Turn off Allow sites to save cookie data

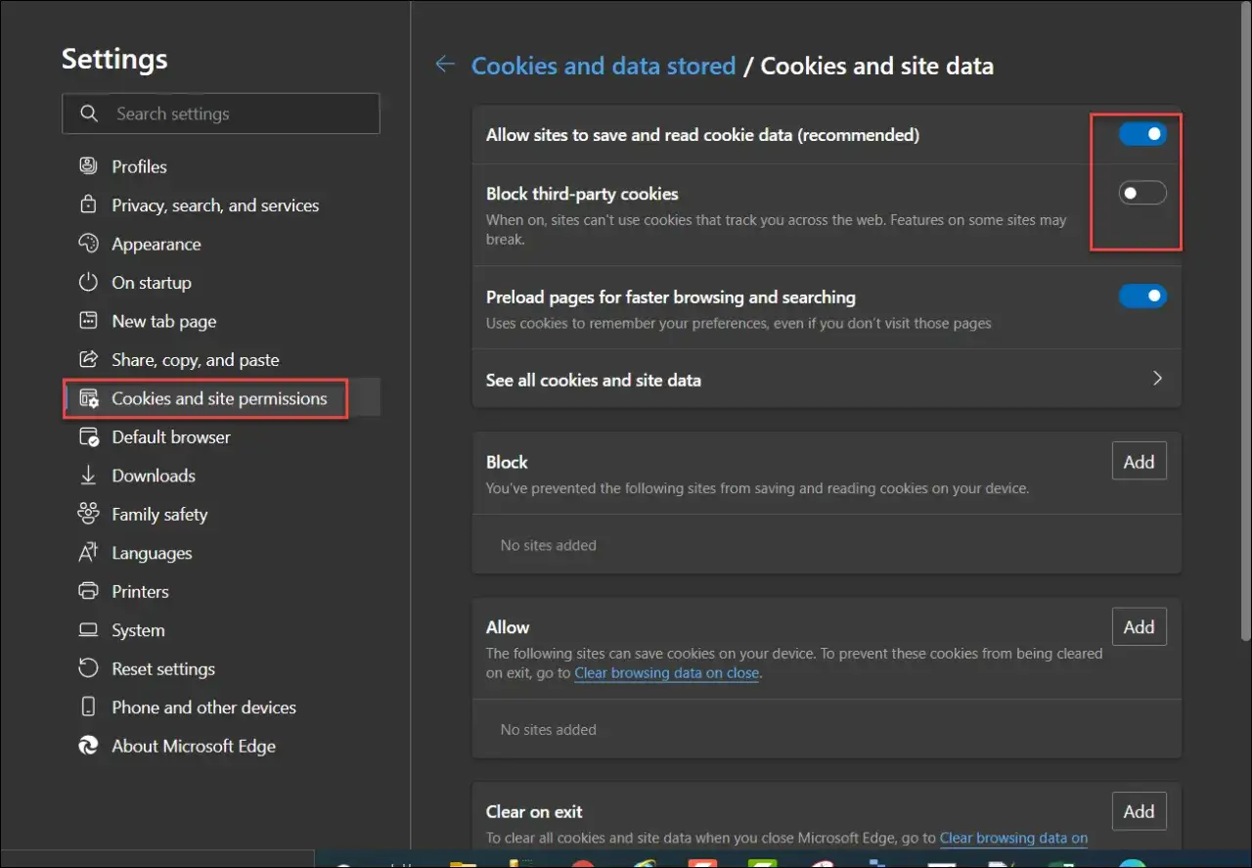click(1142, 134)
